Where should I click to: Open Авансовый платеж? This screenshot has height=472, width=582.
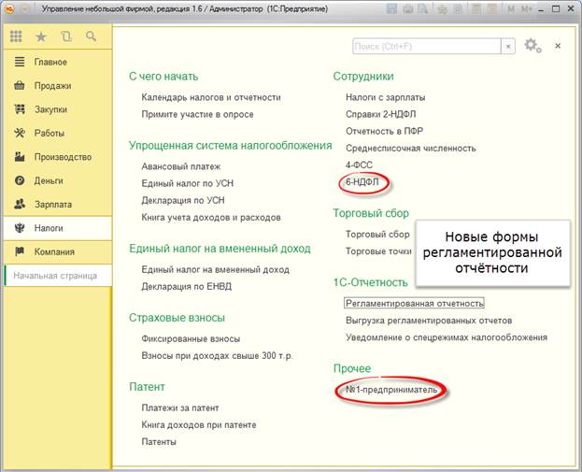tap(180, 166)
